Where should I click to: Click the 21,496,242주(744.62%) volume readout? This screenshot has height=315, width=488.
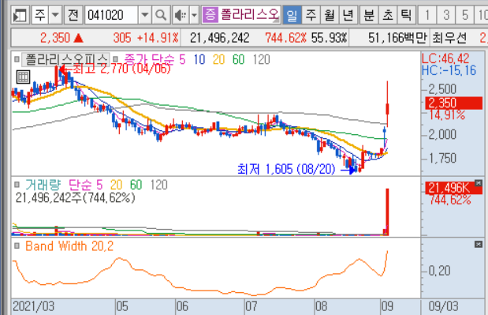pyautogui.click(x=76, y=198)
